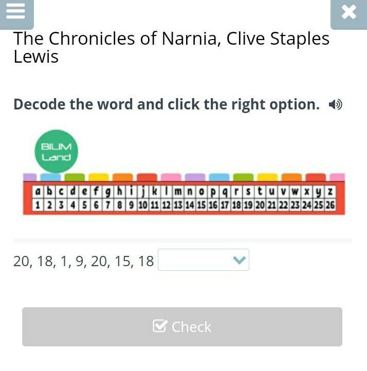The height and width of the screenshot is (371, 367).
Task: Click letter t cell numbered 20
Action: (x=260, y=198)
